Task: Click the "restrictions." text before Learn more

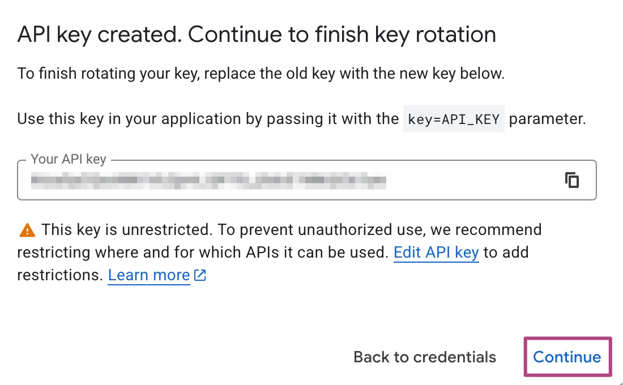Action: click(x=59, y=276)
